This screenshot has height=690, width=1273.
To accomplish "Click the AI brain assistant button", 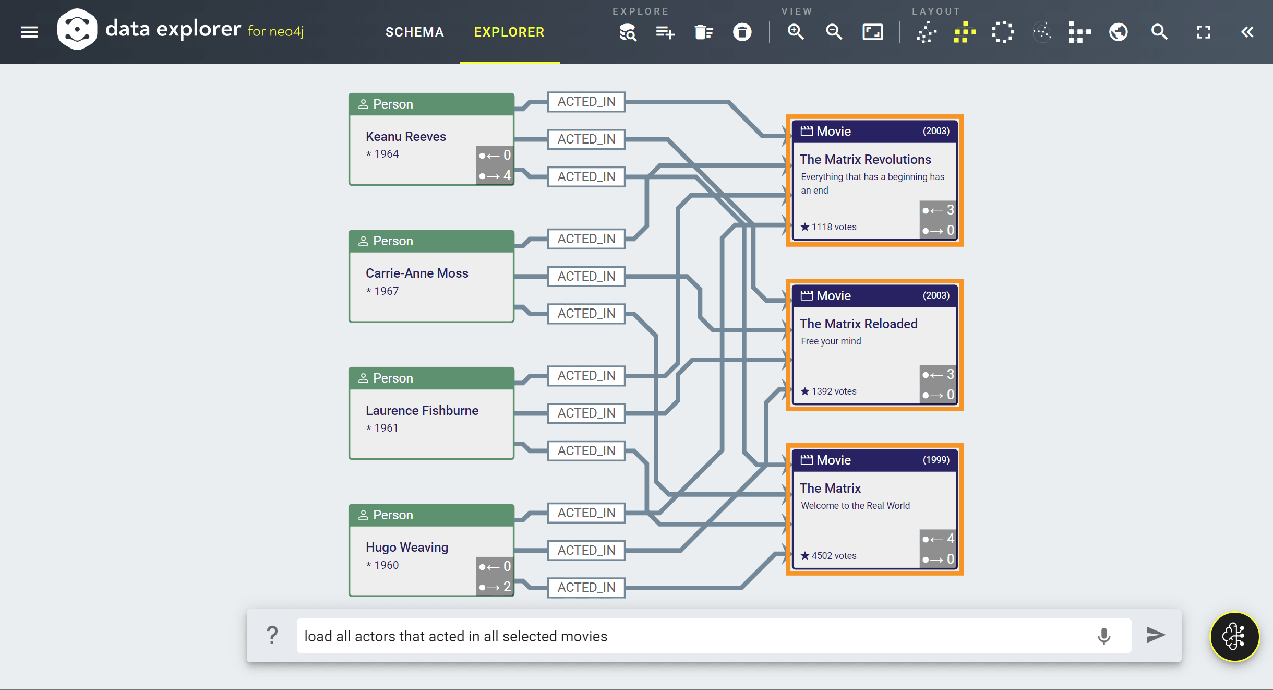I will click(1234, 636).
